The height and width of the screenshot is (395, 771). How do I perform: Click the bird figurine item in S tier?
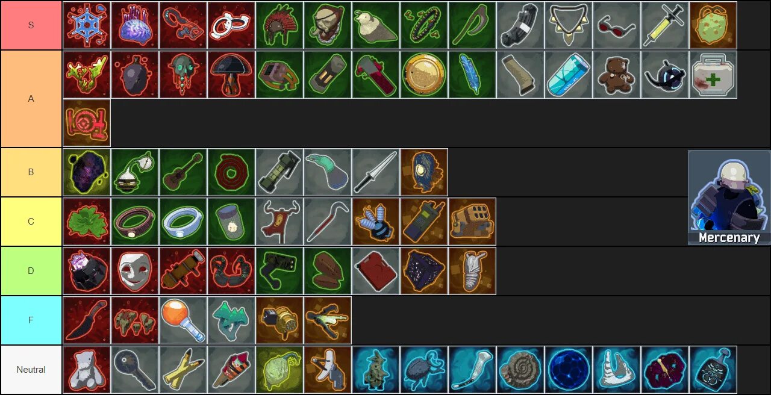pyautogui.click(x=376, y=25)
